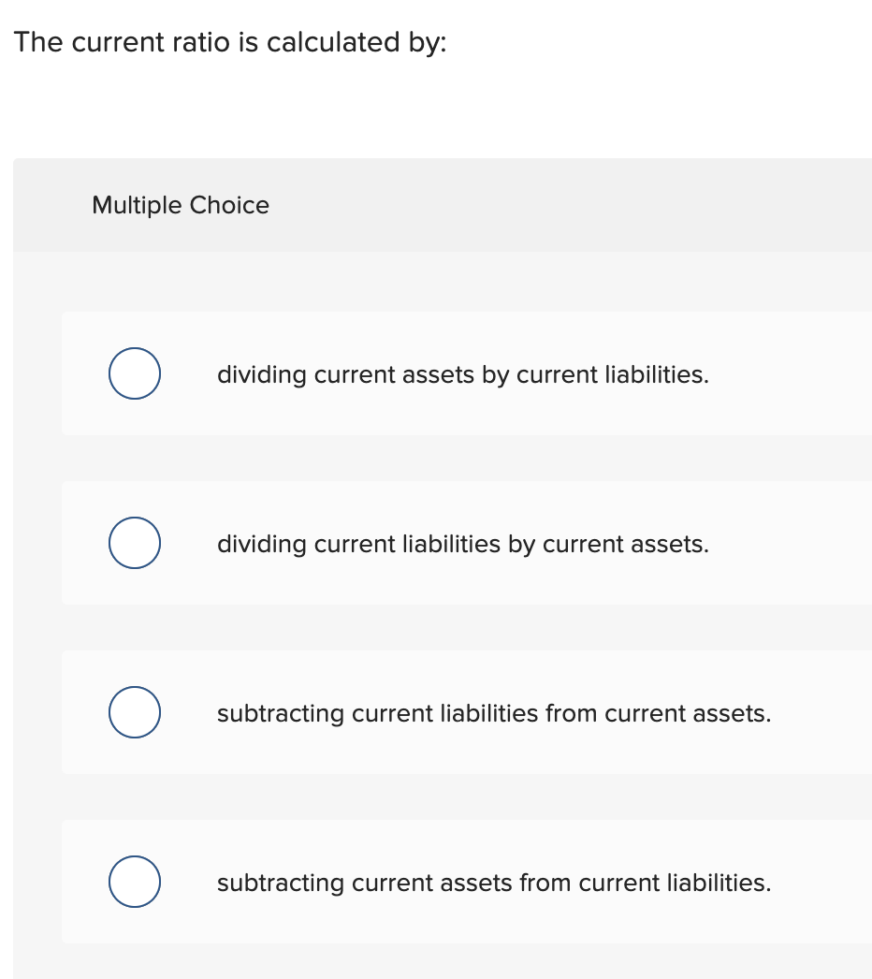The height and width of the screenshot is (979, 872).
Task: Click the word 'dividing' in the first answer option
Action: (261, 375)
